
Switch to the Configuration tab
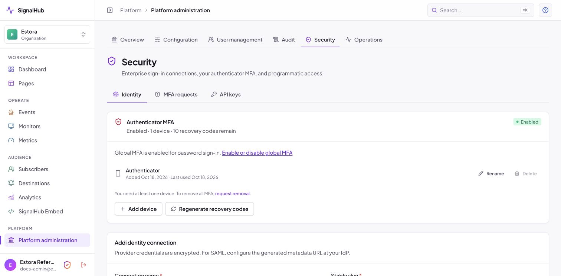176,40
